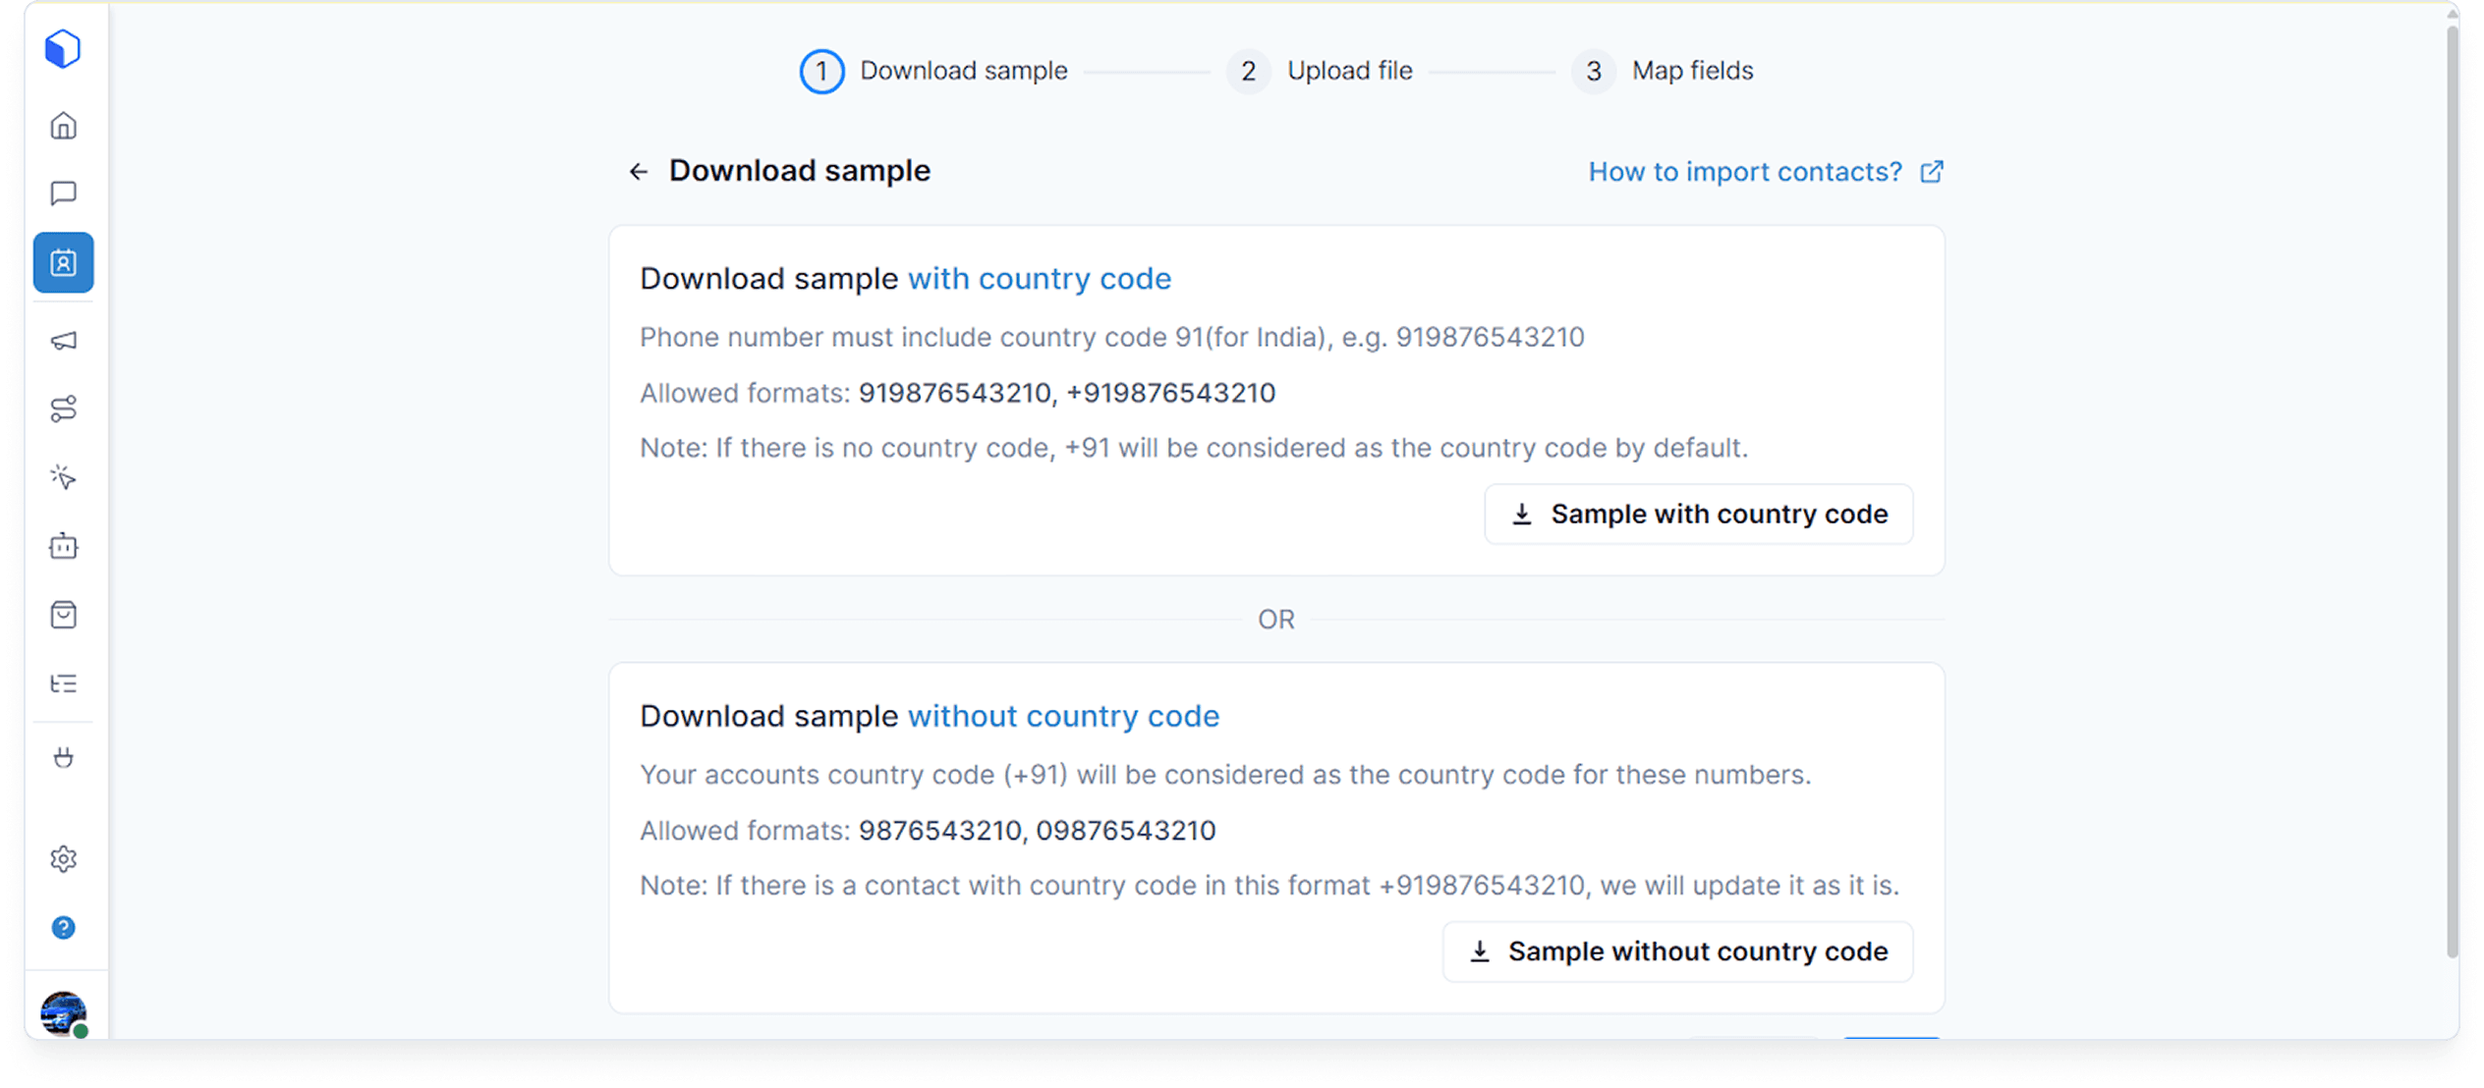
Task: Select step 2 Upload file
Action: [x=1320, y=71]
